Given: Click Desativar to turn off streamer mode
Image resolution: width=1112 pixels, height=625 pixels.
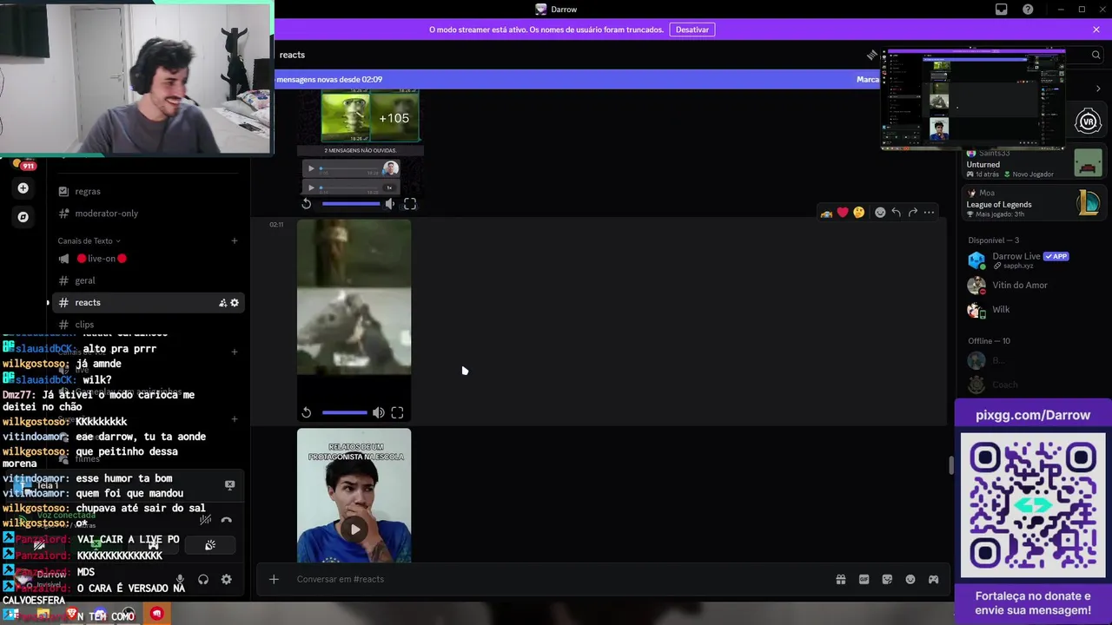Looking at the screenshot, I should pyautogui.click(x=692, y=30).
